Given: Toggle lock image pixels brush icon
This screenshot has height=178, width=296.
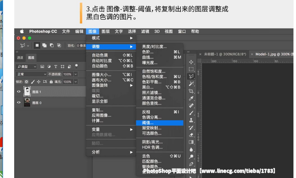Looking at the screenshot, I should 33,82.
